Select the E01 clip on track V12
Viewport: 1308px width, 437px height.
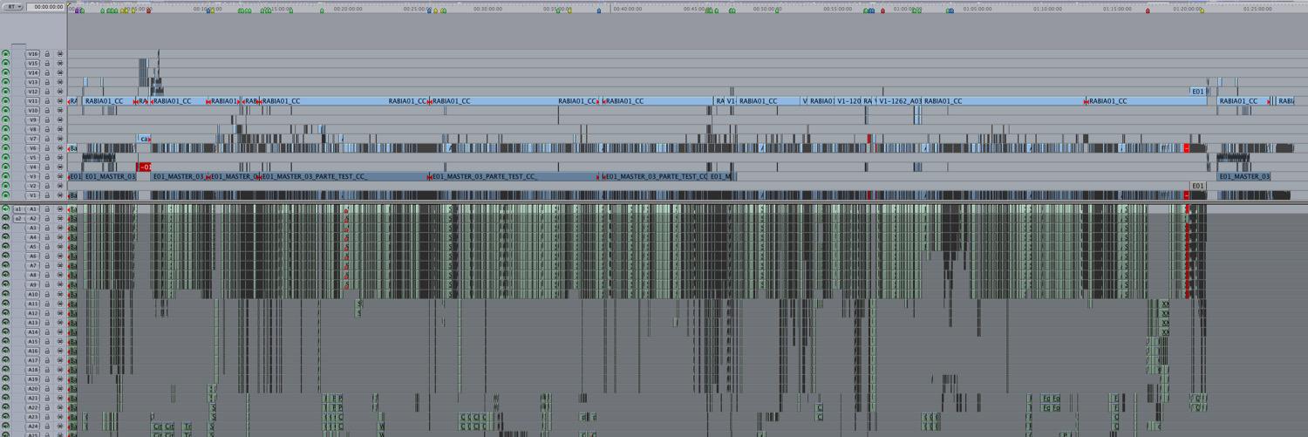(x=1198, y=92)
